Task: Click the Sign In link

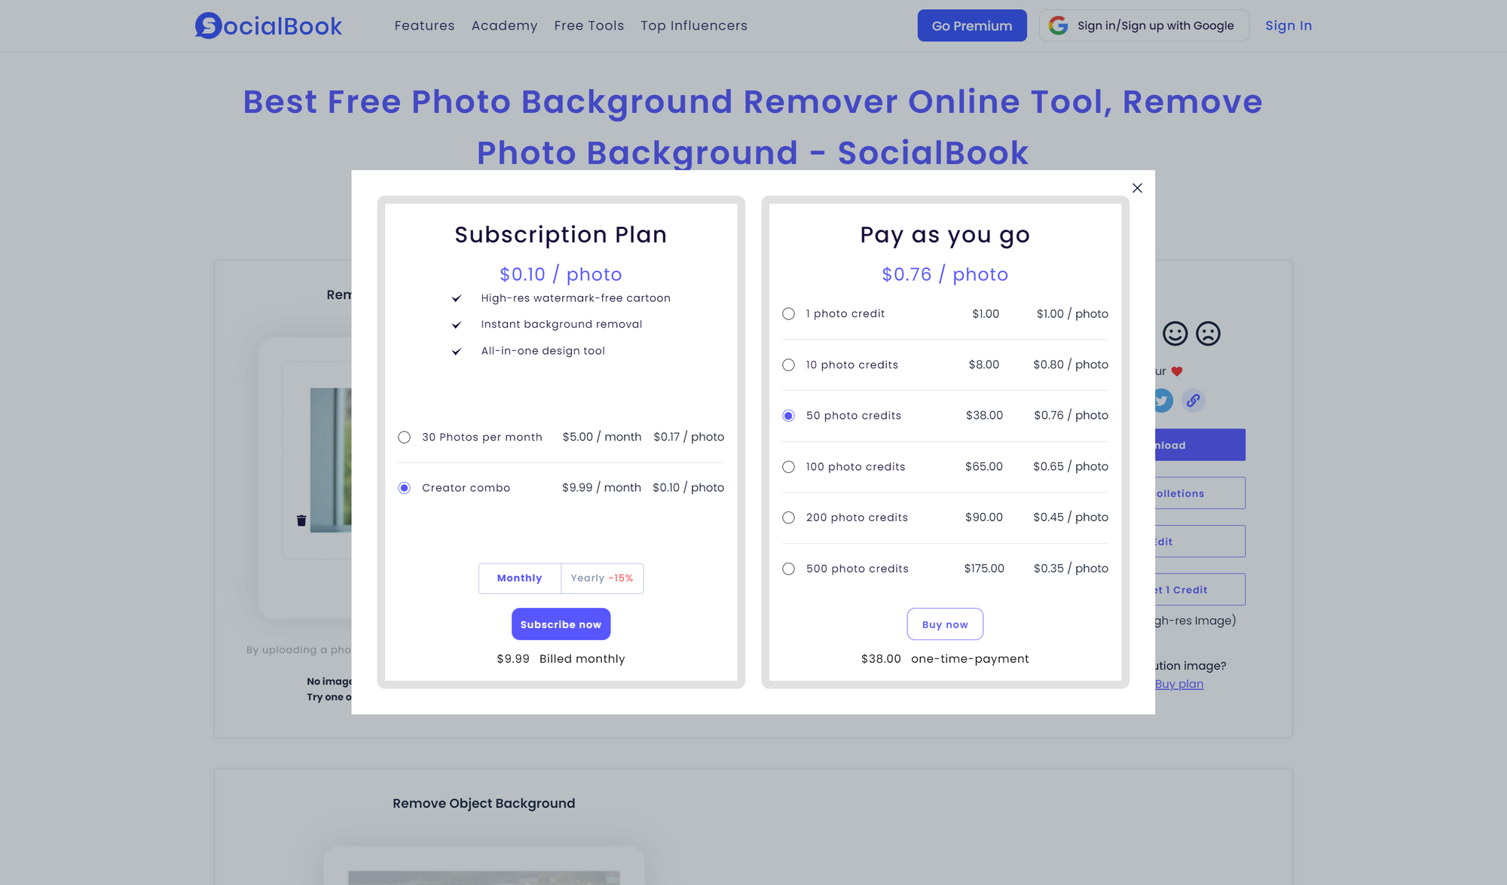Action: click(x=1288, y=26)
